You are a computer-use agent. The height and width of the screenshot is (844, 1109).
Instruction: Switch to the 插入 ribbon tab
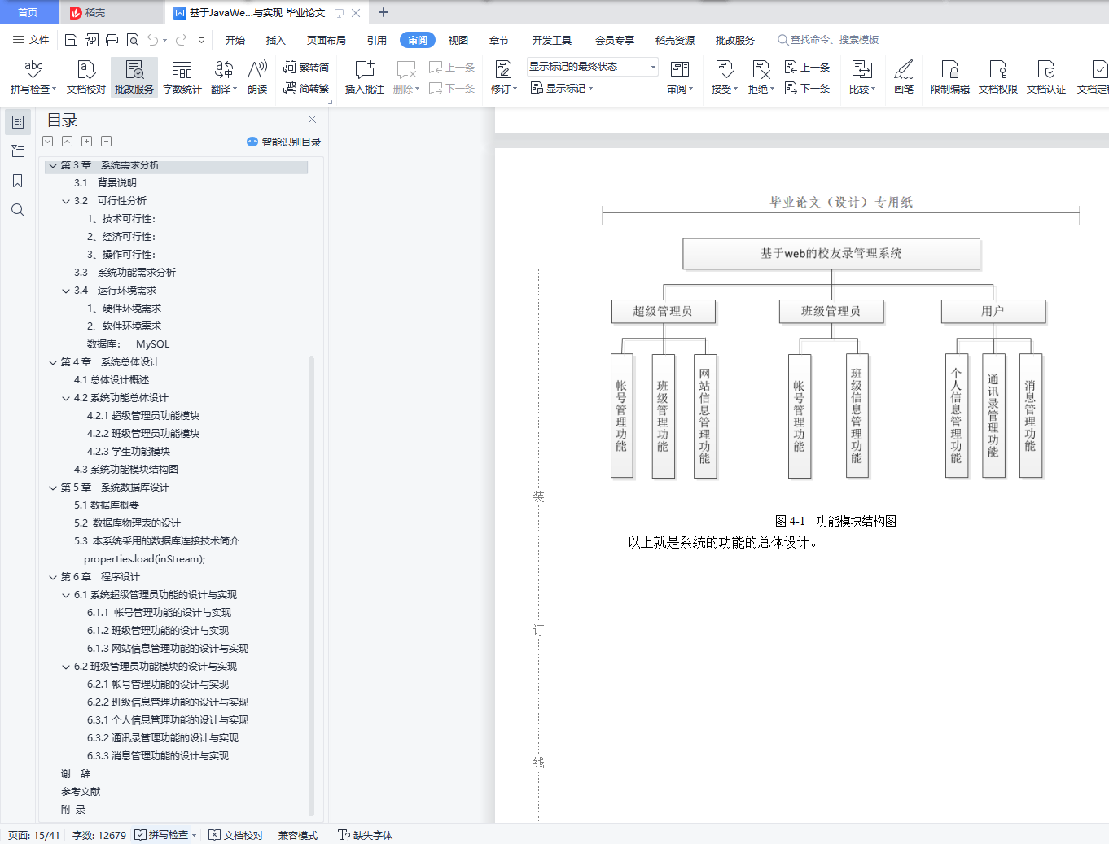tap(276, 40)
